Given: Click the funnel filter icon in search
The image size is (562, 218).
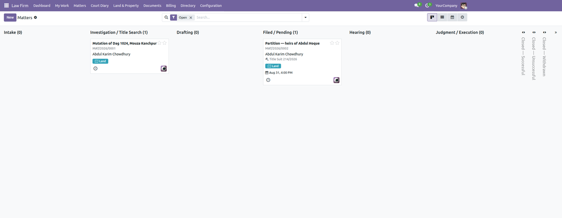Looking at the screenshot, I should coord(173,17).
